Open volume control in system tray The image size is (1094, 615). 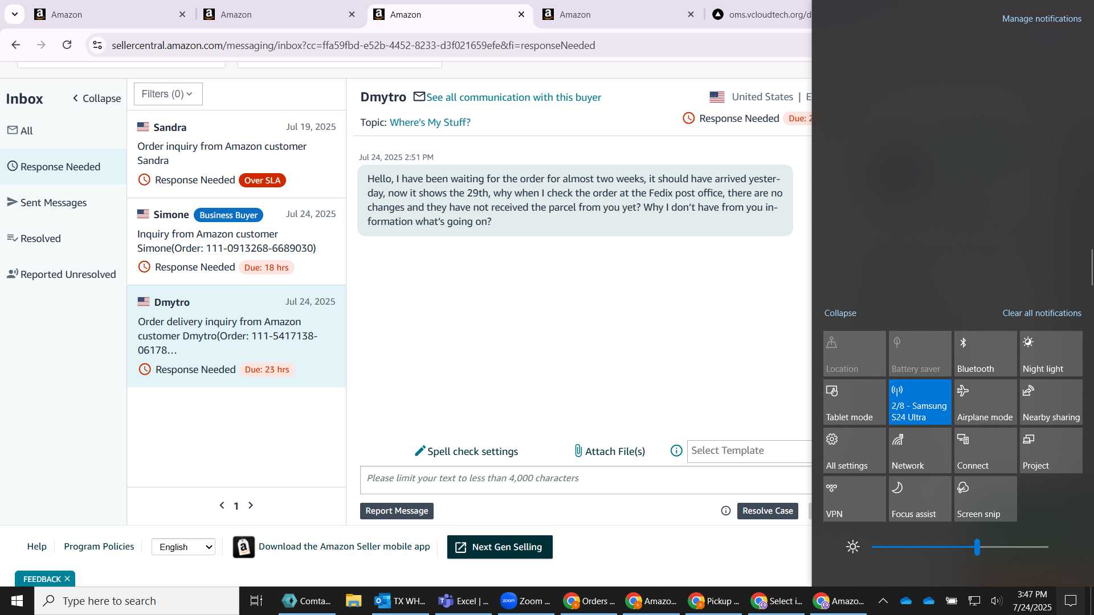996,601
